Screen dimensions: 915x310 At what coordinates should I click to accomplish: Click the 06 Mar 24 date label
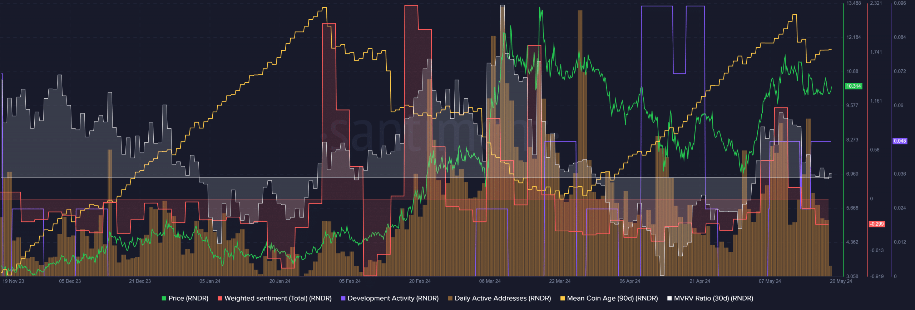coord(490,281)
